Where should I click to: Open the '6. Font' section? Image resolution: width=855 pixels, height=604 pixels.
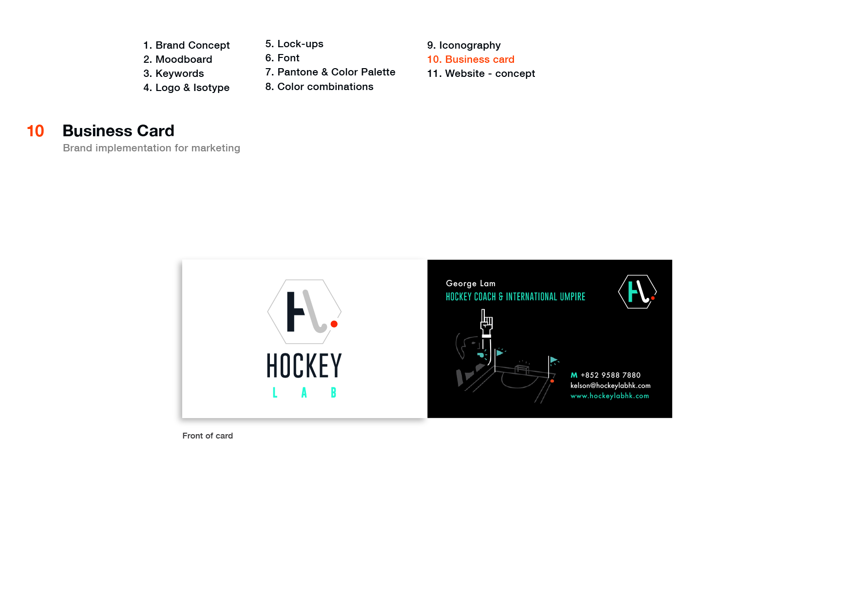(x=283, y=58)
